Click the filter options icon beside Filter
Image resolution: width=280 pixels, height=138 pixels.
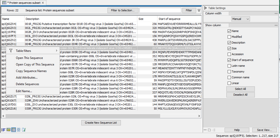pyautogui.click(x=199, y=10)
